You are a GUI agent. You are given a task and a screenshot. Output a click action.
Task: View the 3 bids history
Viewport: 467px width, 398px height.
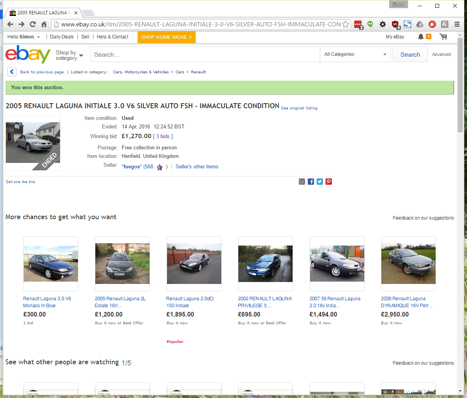click(163, 137)
